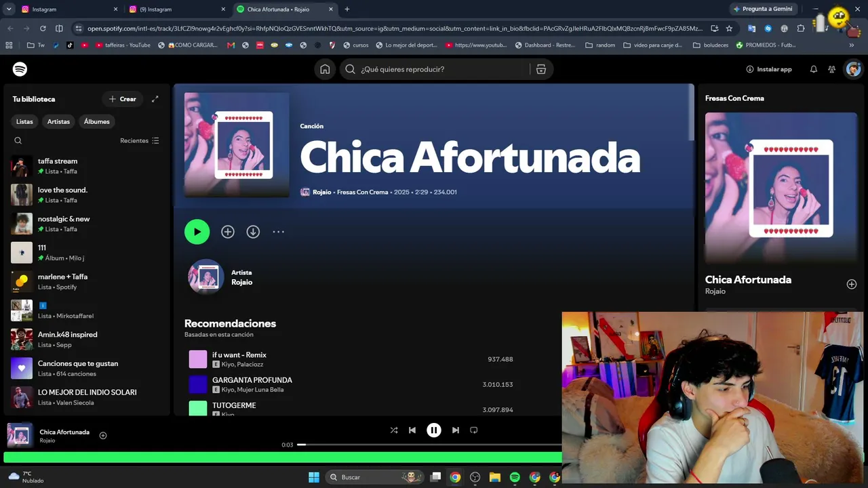The height and width of the screenshot is (488, 868).
Task: Click the Crear button in library
Action: (123, 99)
